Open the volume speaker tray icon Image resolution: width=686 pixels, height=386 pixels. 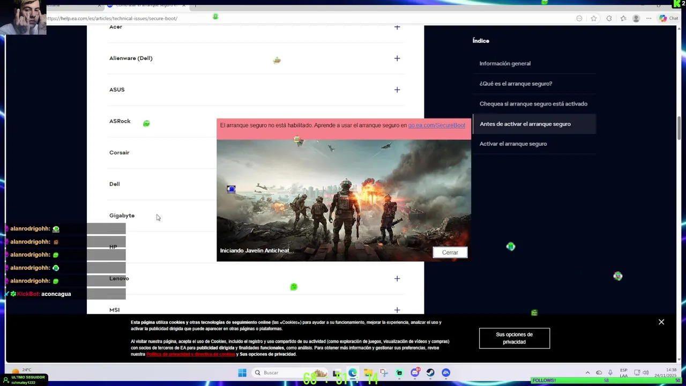point(646,373)
